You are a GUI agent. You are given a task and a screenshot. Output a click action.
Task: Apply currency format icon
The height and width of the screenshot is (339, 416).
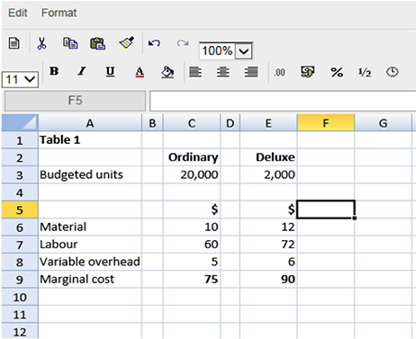point(308,72)
